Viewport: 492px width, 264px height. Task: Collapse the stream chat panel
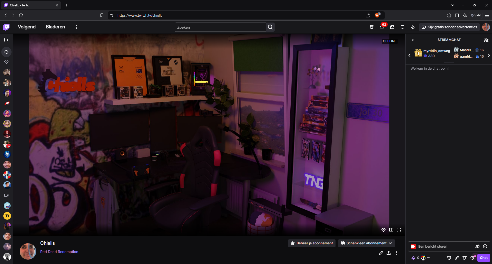pyautogui.click(x=411, y=40)
